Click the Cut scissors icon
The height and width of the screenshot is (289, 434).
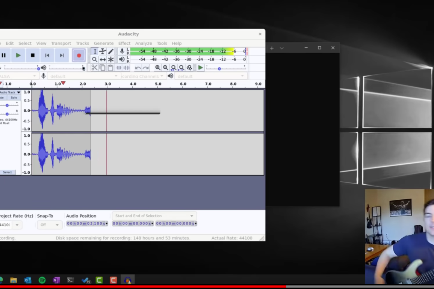coord(94,68)
